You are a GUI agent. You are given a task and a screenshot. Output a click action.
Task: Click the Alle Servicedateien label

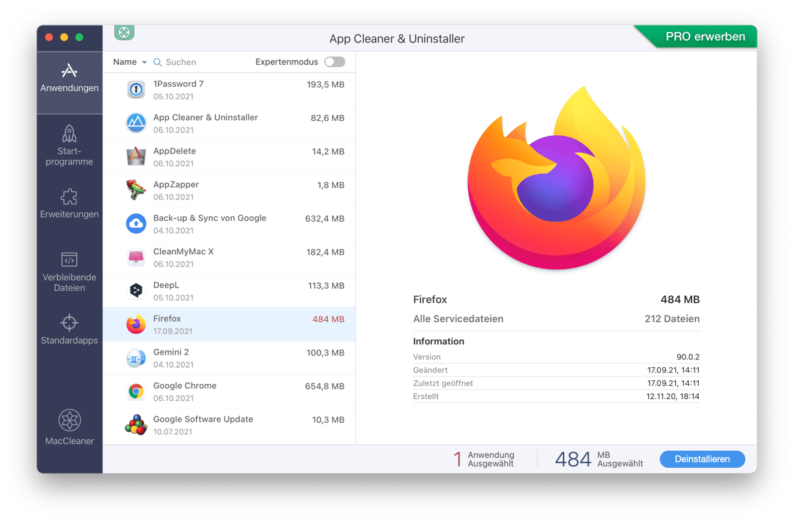[458, 319]
